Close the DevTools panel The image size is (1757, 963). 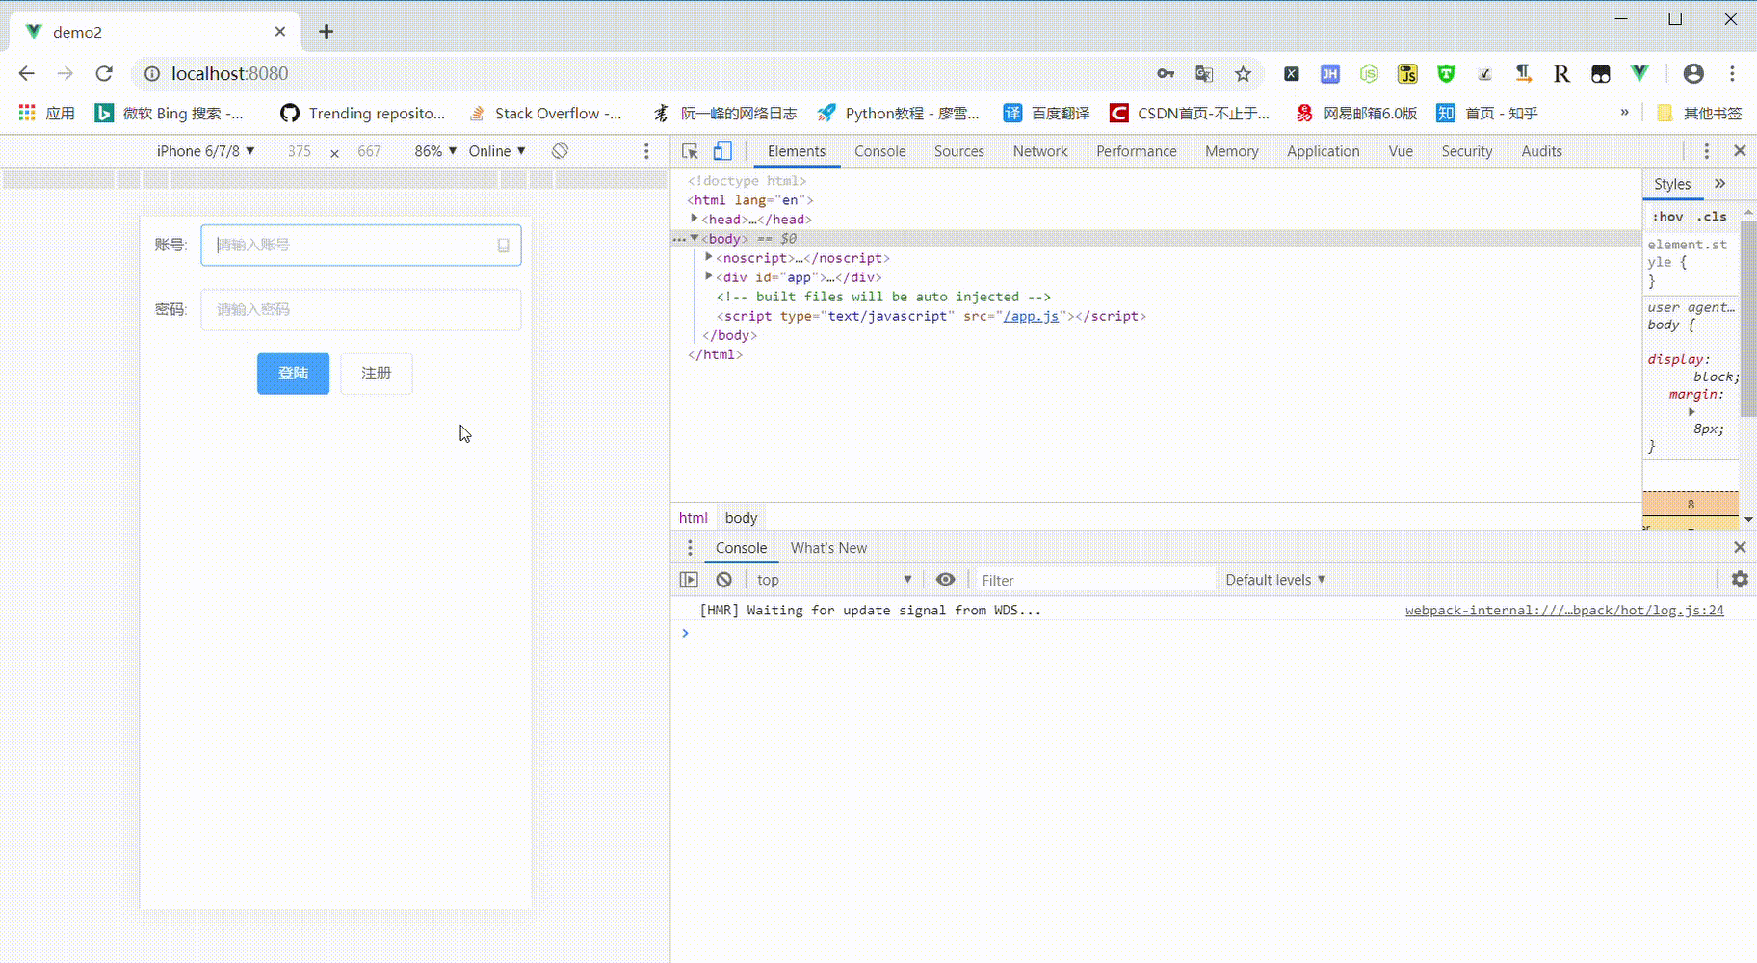1740,151
